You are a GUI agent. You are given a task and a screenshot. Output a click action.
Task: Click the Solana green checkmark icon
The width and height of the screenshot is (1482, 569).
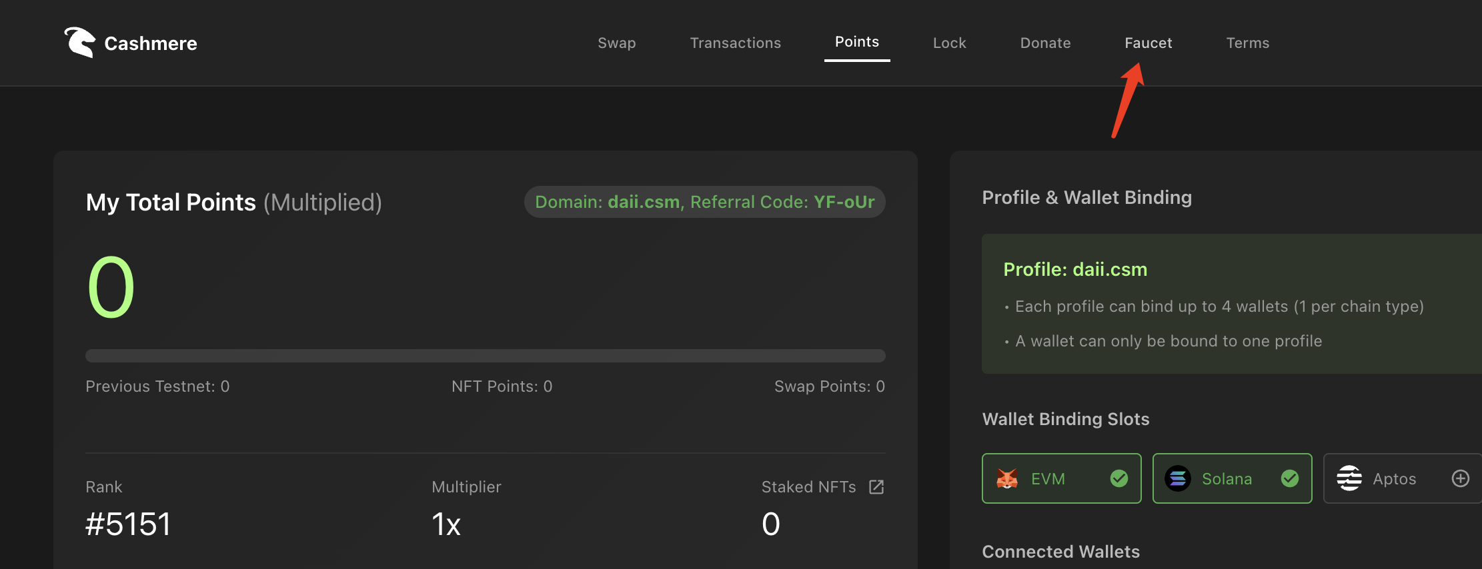click(x=1290, y=478)
